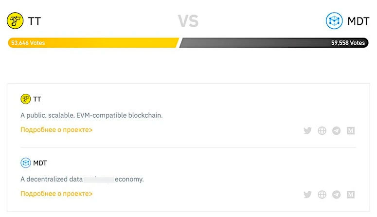The height and width of the screenshot is (217, 377).
Task: Open MDT project's Telegram channel
Action: click(x=336, y=195)
